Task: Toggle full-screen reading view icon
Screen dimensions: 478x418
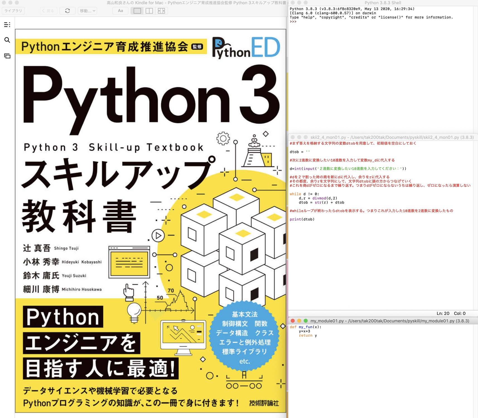Action: [161, 11]
